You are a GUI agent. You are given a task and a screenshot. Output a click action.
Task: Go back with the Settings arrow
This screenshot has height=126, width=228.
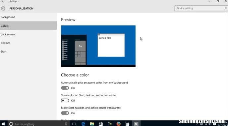3,1
